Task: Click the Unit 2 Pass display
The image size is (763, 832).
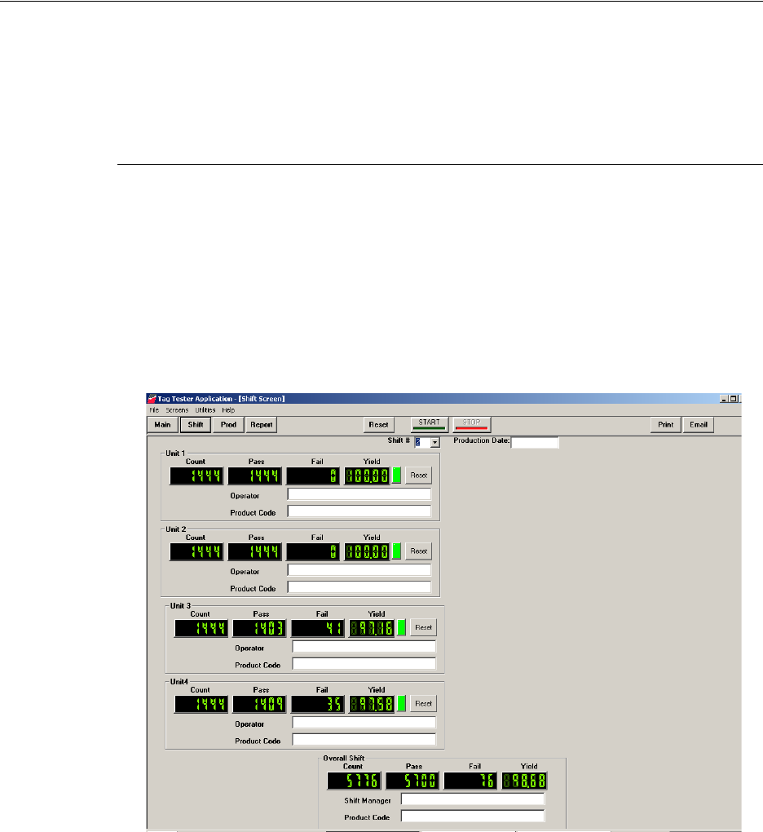Action: pos(255,552)
